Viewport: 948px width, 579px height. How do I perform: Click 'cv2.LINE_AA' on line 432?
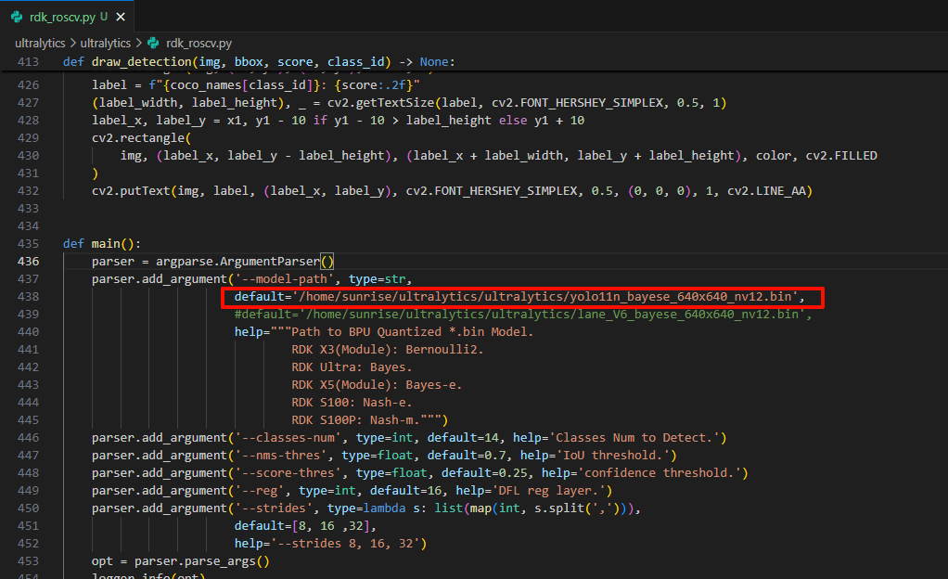(x=766, y=191)
